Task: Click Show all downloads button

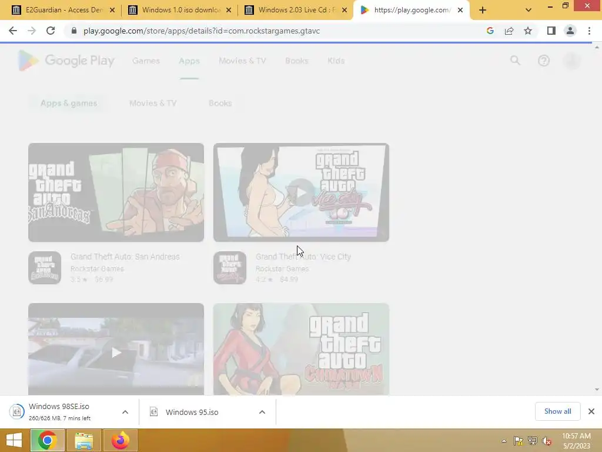Action: click(x=557, y=411)
